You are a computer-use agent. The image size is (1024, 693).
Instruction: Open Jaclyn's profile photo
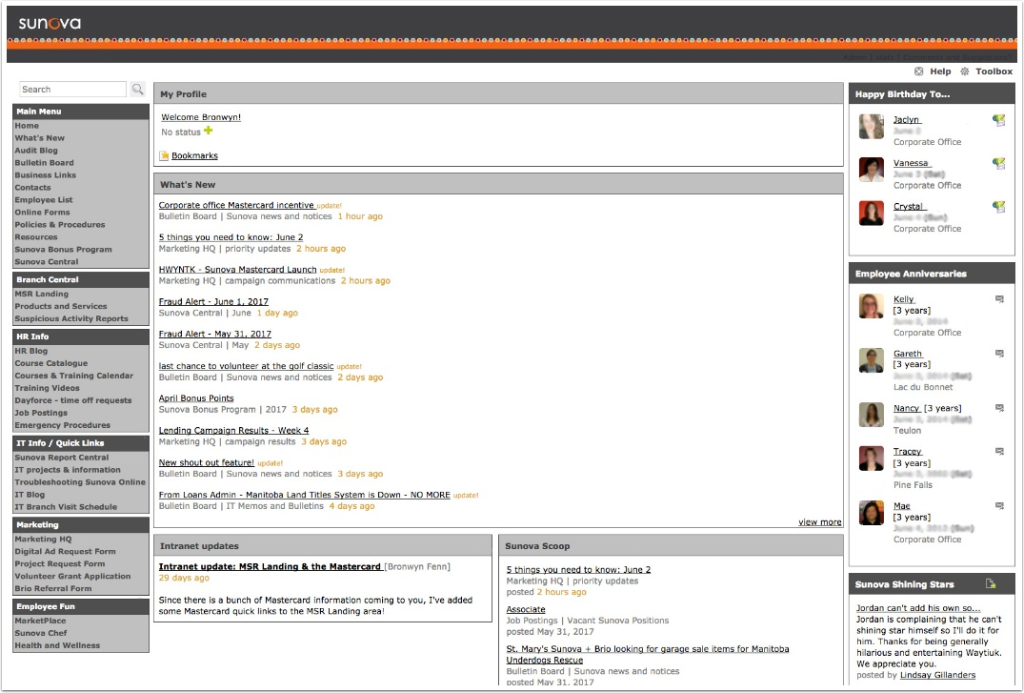tap(872, 126)
